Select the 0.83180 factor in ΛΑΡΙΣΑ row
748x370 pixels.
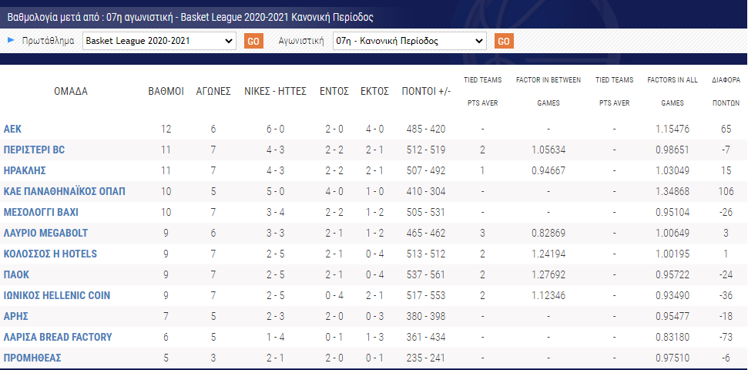[673, 337]
